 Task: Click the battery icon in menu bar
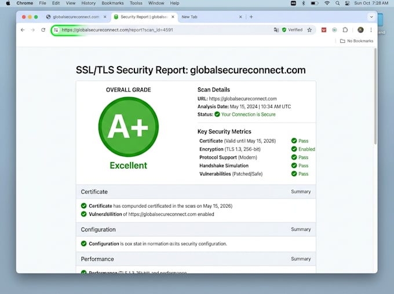(315, 3)
